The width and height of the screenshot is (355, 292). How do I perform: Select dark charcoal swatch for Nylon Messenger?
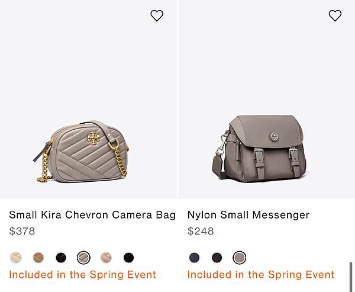(x=217, y=258)
